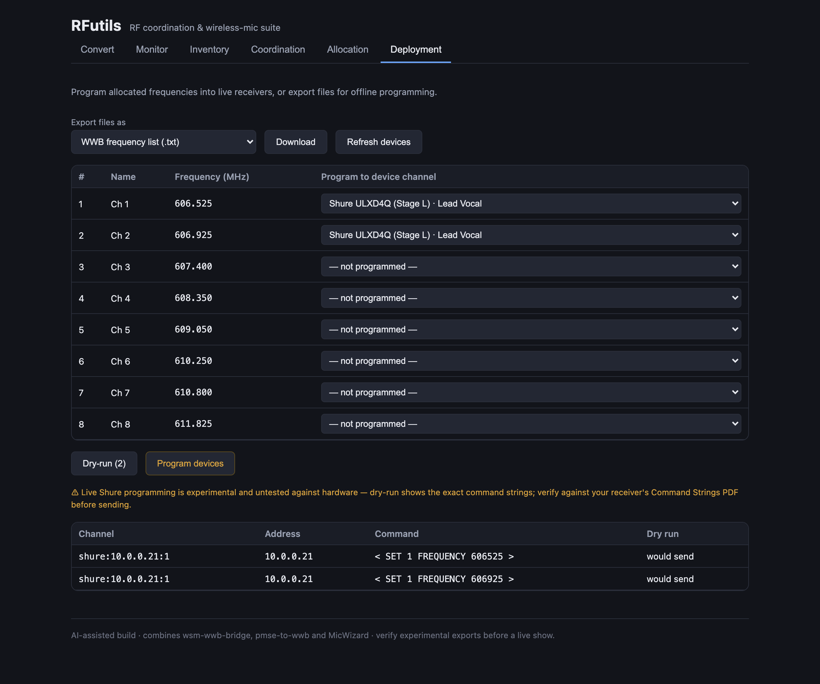Click the Channel column header in dry-run table
Screen dimensions: 820x684
[x=96, y=534]
